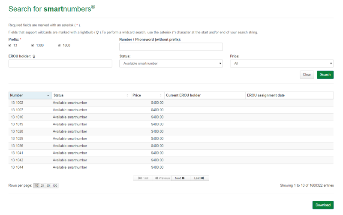The height and width of the screenshot is (215, 343).
Task: Click the status text of row 13 1016
Action: [x=70, y=117]
